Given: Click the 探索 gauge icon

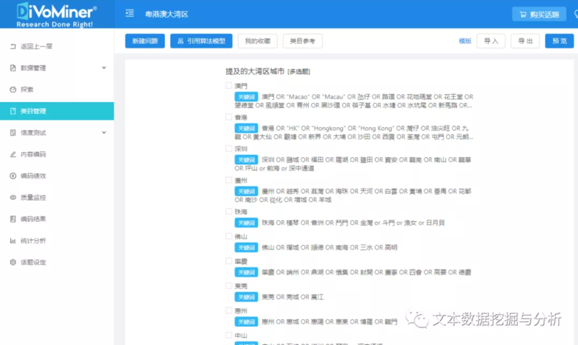Looking at the screenshot, I should (x=13, y=90).
